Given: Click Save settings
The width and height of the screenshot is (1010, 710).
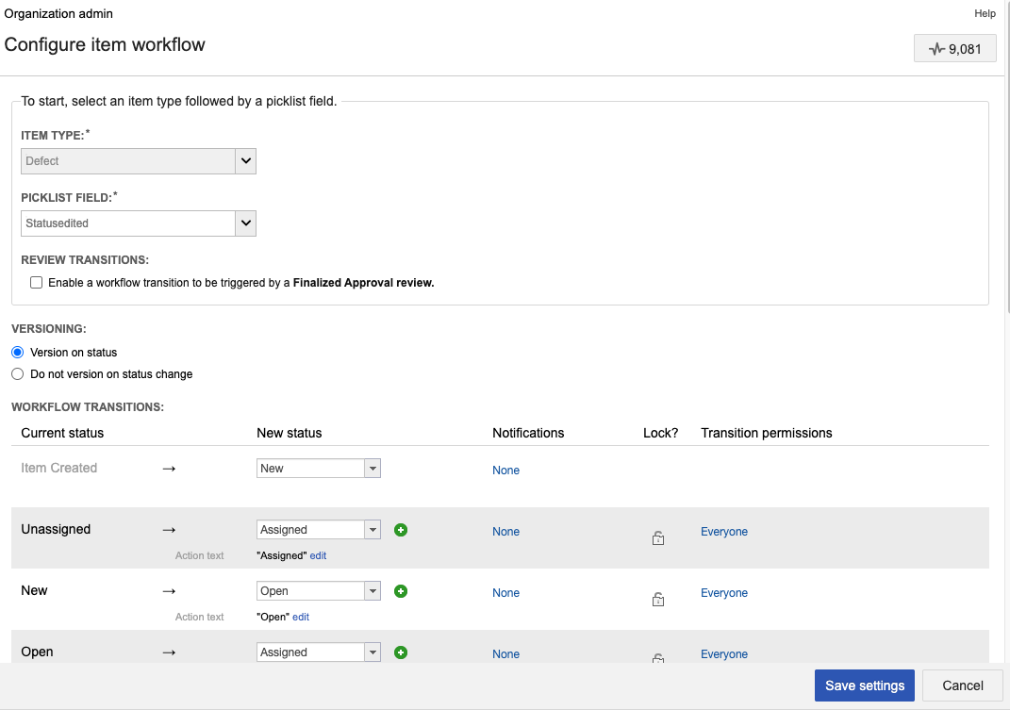Looking at the screenshot, I should [x=864, y=685].
